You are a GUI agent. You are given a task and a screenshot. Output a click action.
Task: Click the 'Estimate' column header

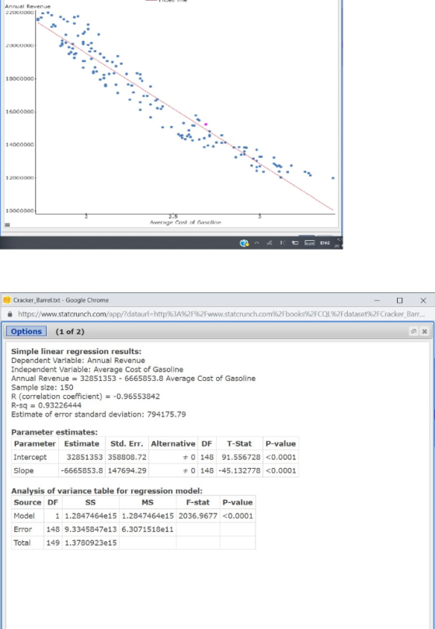pyautogui.click(x=82, y=444)
